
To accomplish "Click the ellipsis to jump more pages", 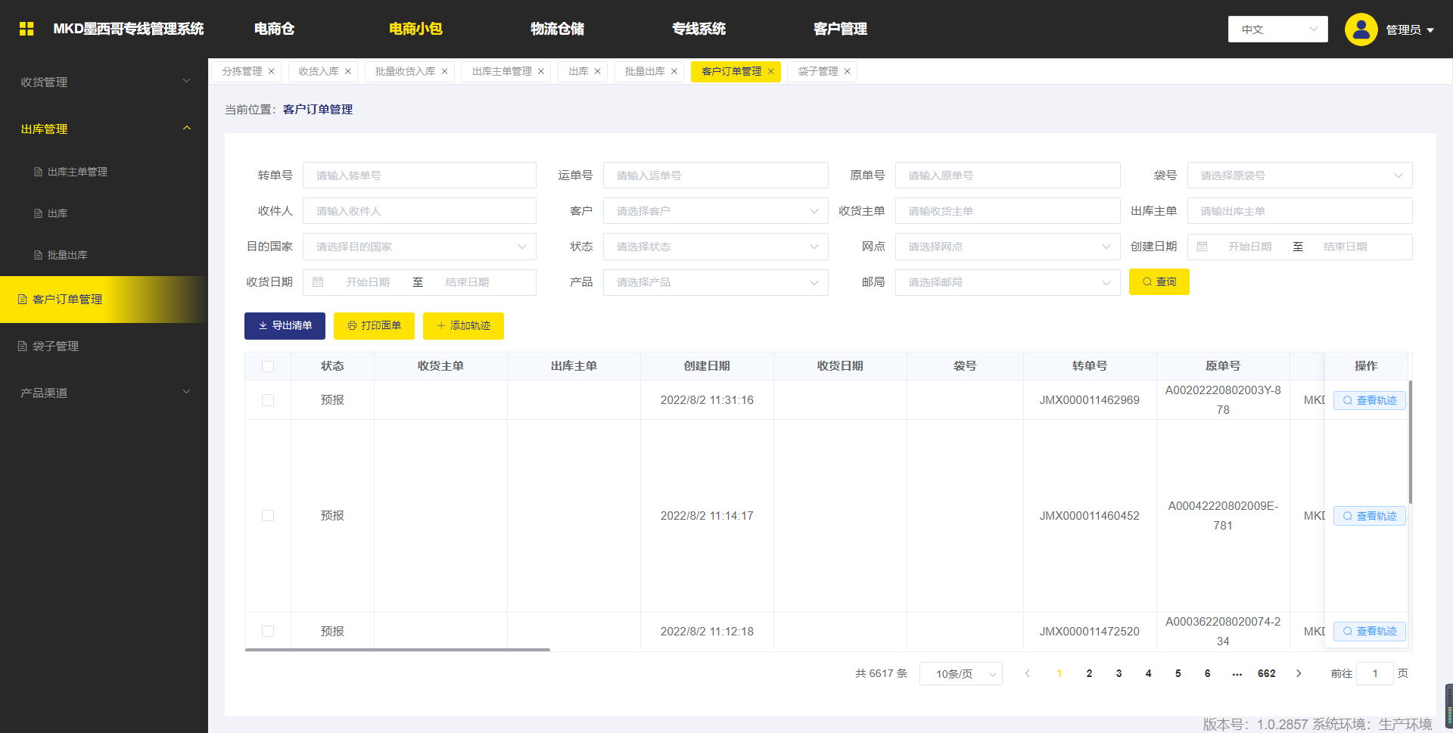I will pyautogui.click(x=1237, y=673).
